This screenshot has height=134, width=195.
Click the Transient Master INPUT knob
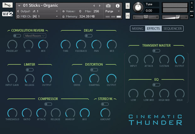(x=133, y=60)
